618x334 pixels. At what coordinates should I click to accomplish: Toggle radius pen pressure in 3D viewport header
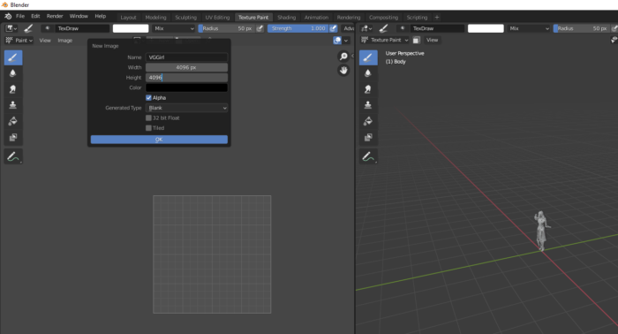614,28
